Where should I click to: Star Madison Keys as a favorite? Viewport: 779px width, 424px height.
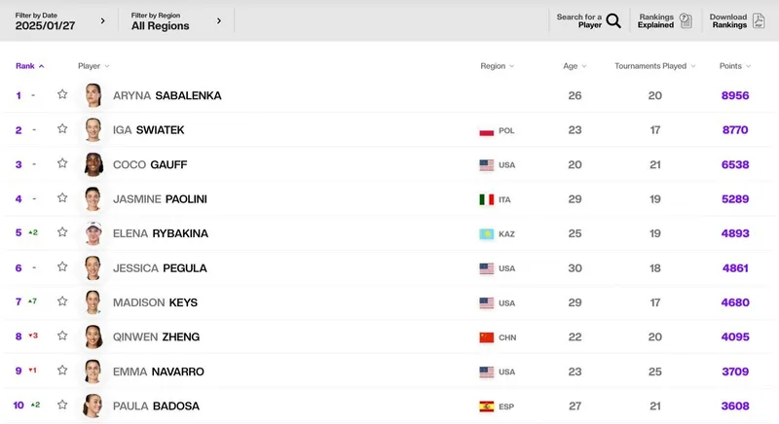point(62,302)
